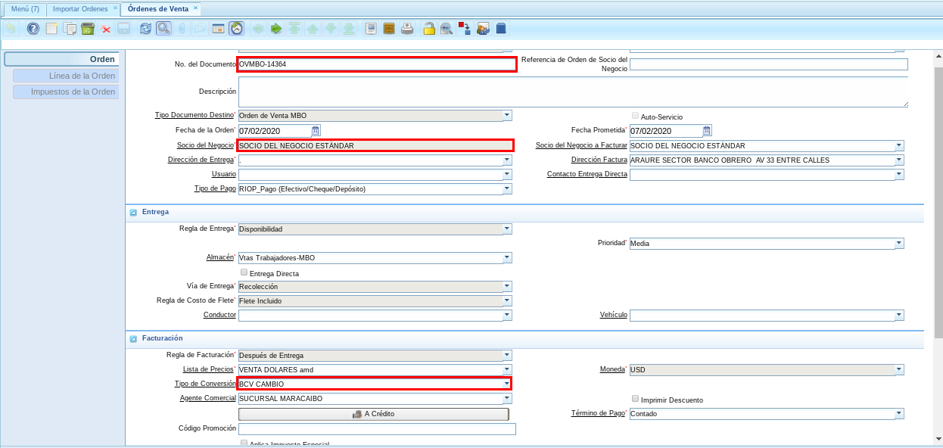This screenshot has width=943, height=448.
Task: Check the Imprimir Descuento option
Action: point(635,399)
